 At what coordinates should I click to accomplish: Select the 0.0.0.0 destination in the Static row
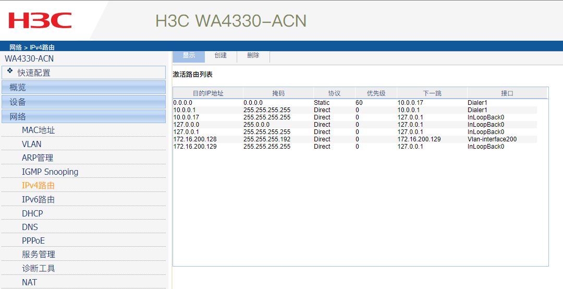[x=183, y=103]
